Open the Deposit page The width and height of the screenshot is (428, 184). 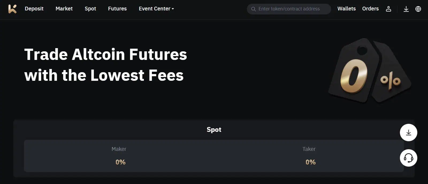[x=34, y=9]
